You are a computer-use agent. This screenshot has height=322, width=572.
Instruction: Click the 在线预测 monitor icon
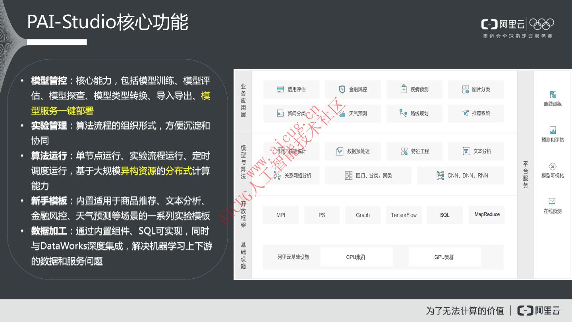552,201
